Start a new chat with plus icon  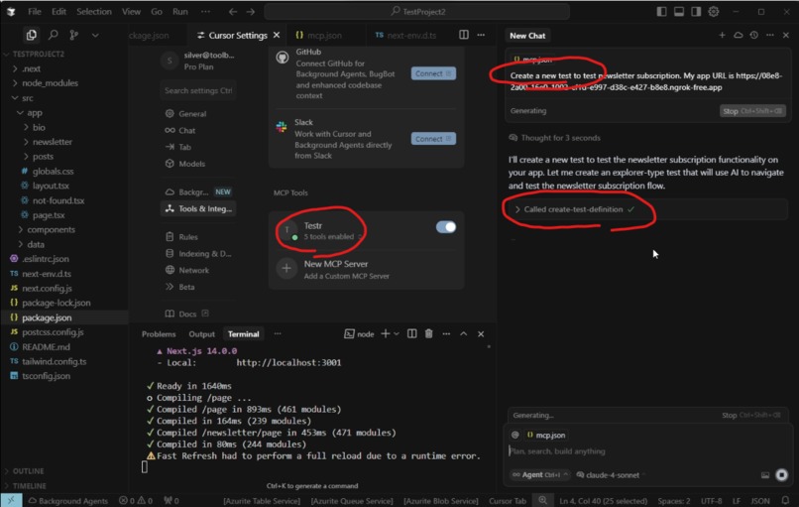[x=722, y=35]
